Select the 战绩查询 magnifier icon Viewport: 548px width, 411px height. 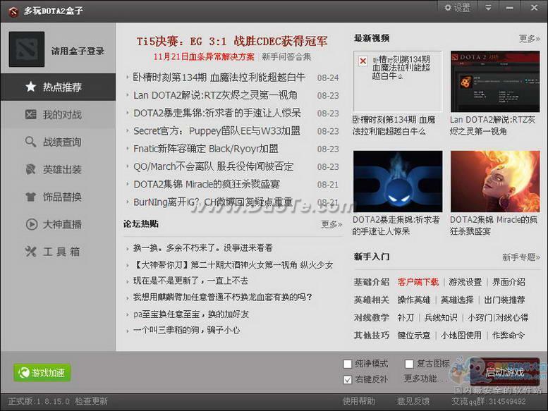pos(31,142)
